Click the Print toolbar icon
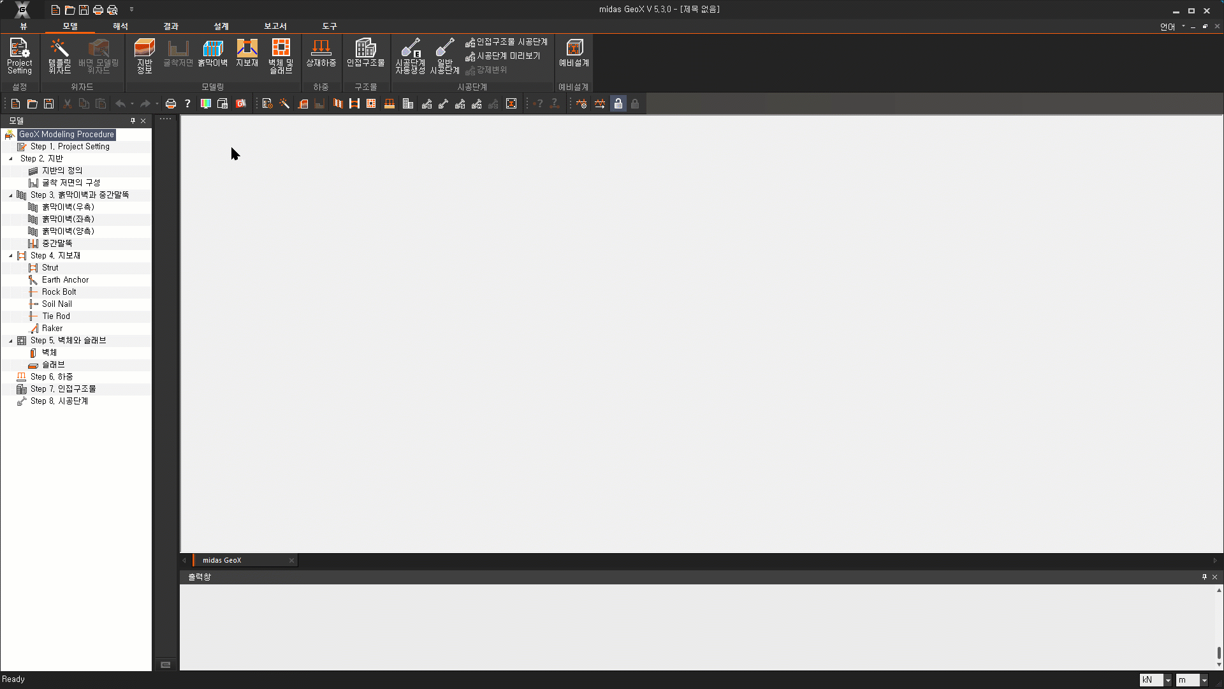The image size is (1224, 689). click(171, 104)
